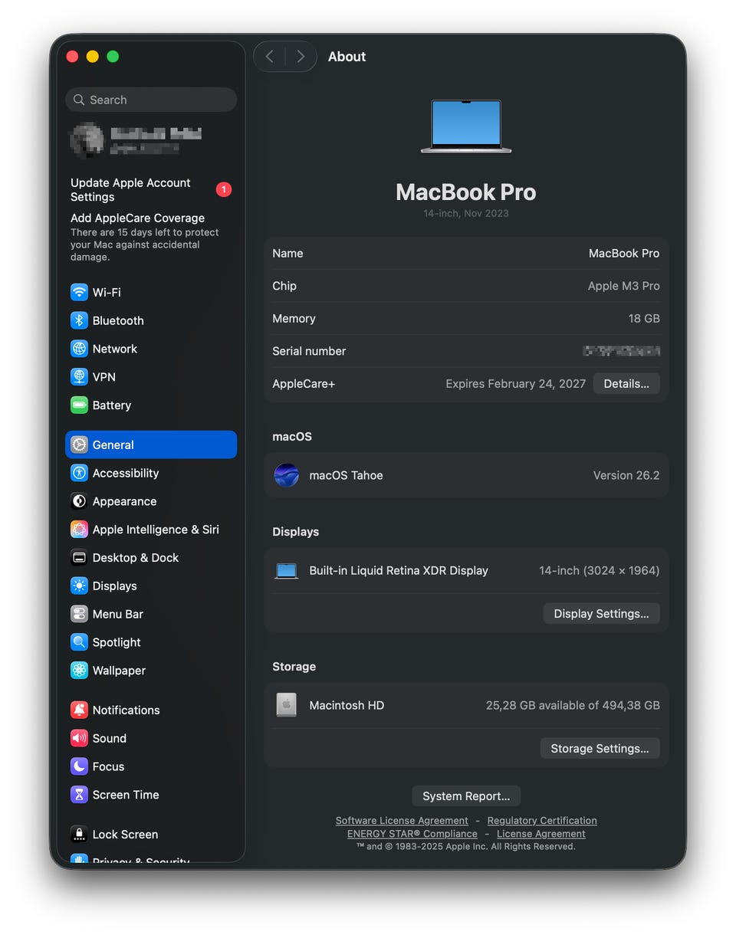Open Storage Settings

pos(600,748)
